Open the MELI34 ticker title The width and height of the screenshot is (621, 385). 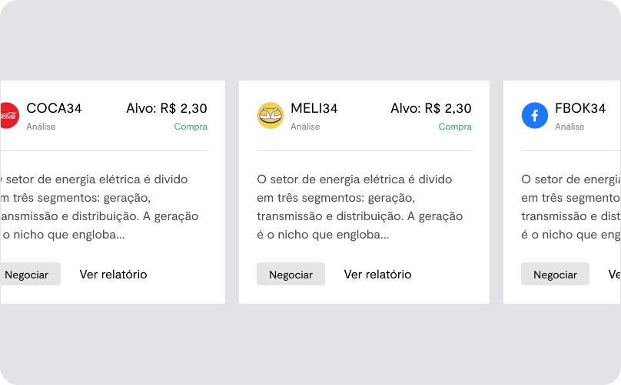(314, 108)
